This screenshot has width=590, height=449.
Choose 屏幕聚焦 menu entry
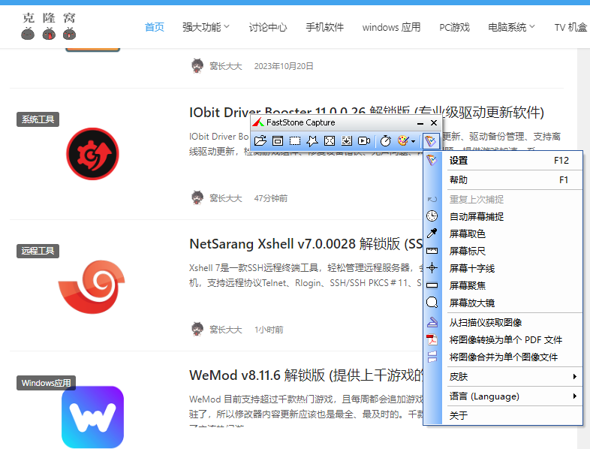[503, 285]
